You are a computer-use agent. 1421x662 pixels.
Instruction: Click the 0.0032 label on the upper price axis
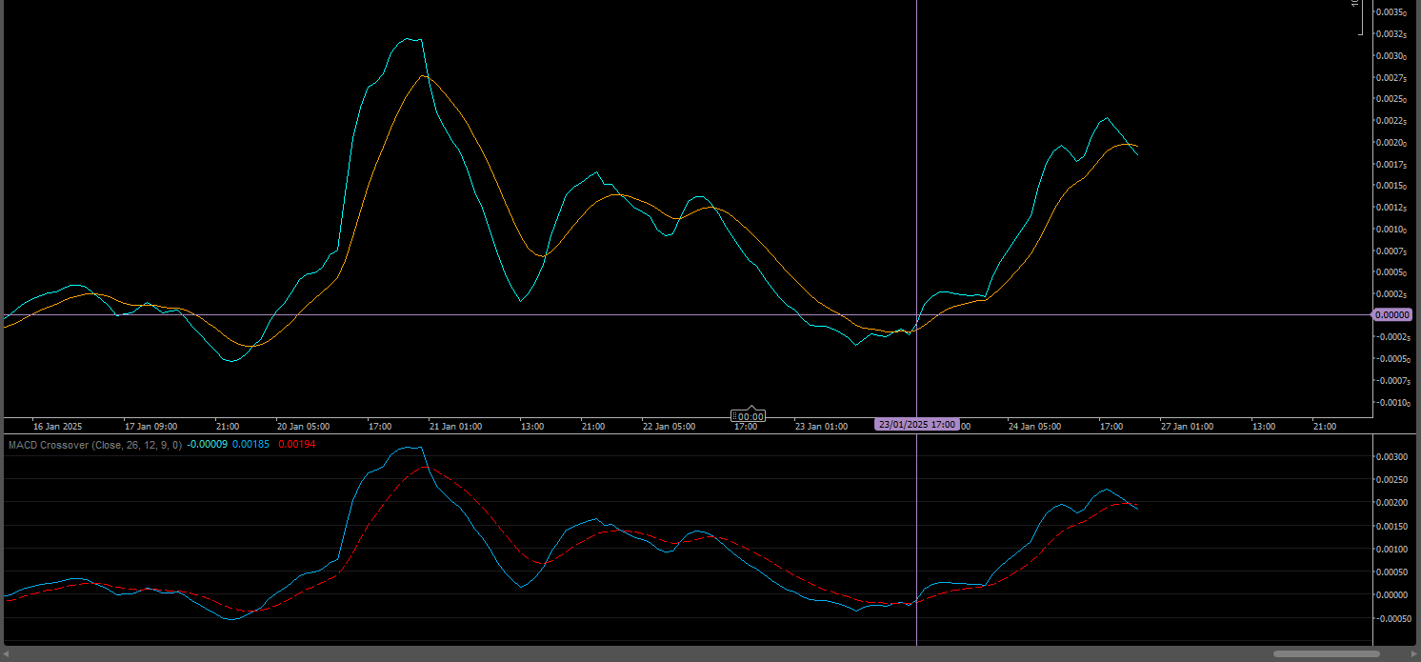coord(1393,34)
